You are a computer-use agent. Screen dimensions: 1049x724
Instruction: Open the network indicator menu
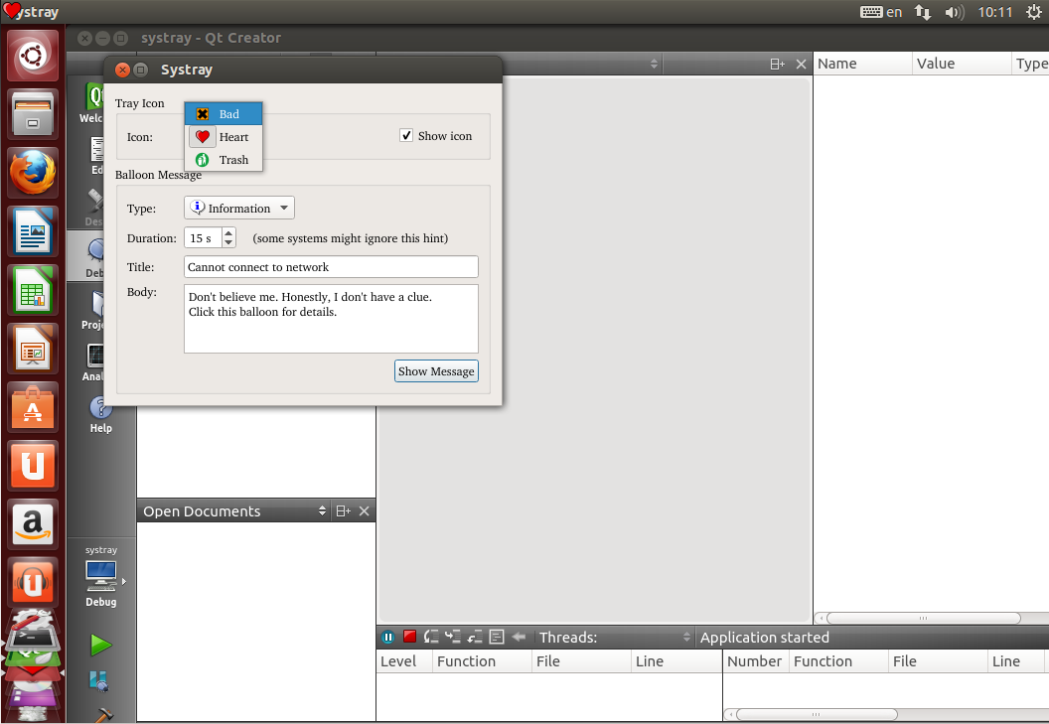point(923,12)
